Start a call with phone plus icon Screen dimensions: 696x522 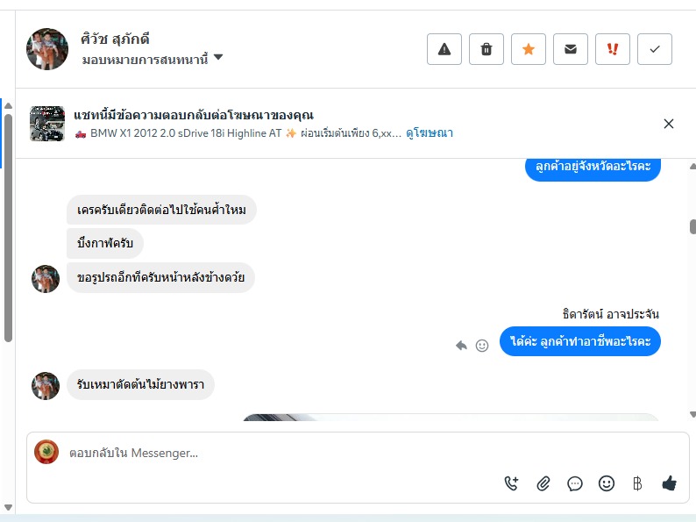pyautogui.click(x=511, y=483)
